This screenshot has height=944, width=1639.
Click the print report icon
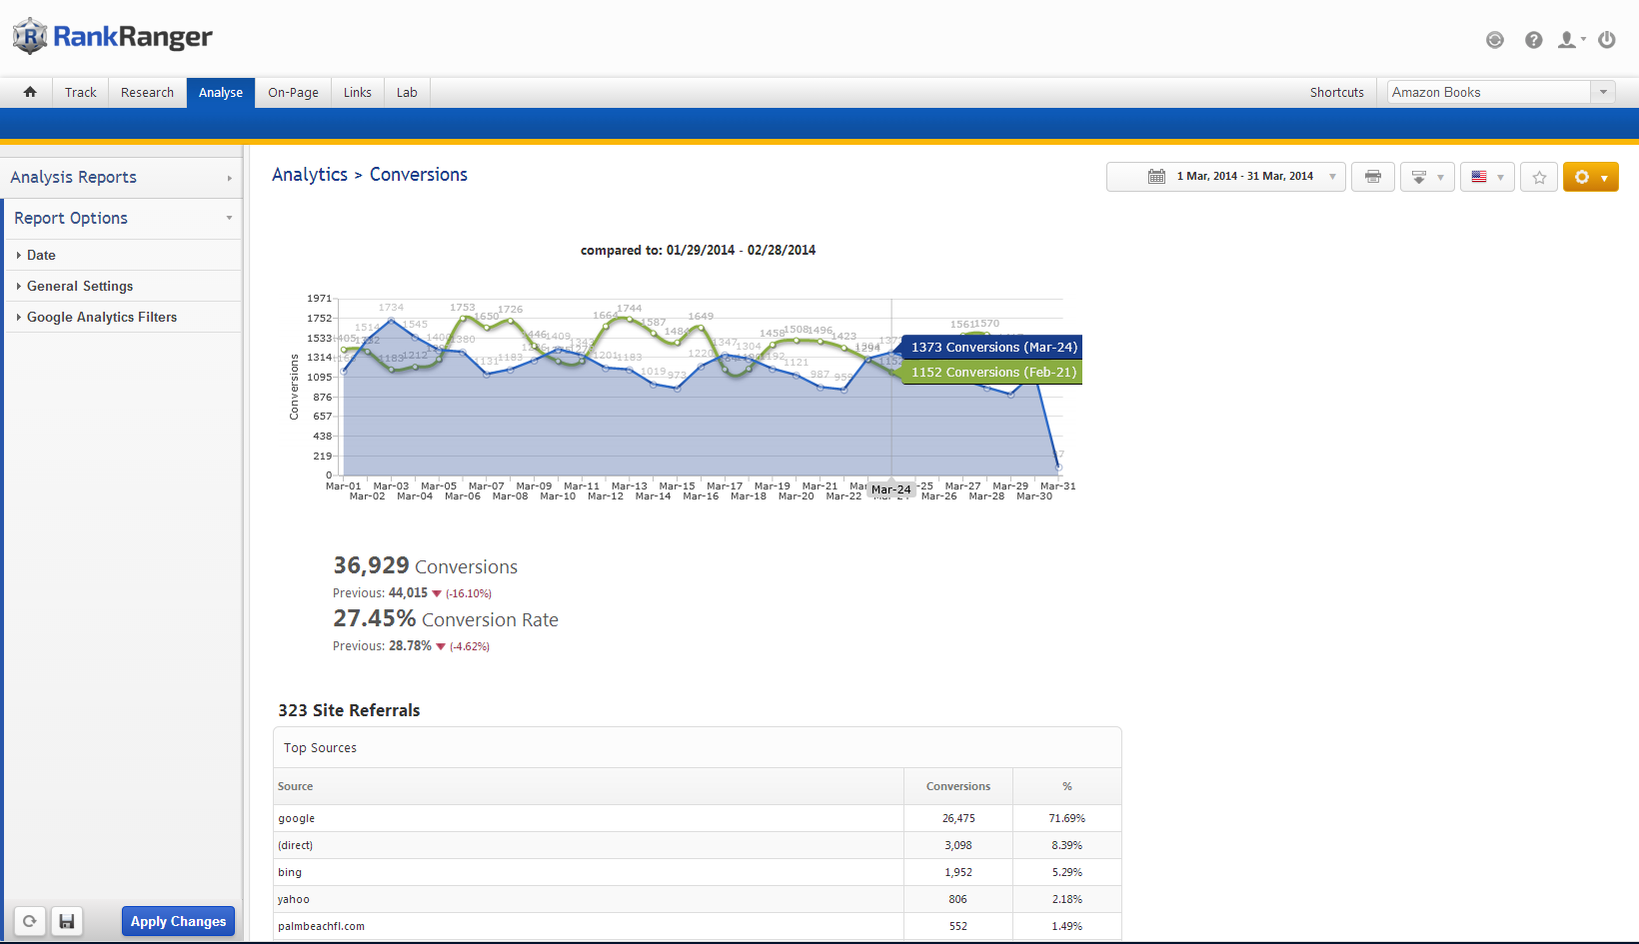[1372, 177]
